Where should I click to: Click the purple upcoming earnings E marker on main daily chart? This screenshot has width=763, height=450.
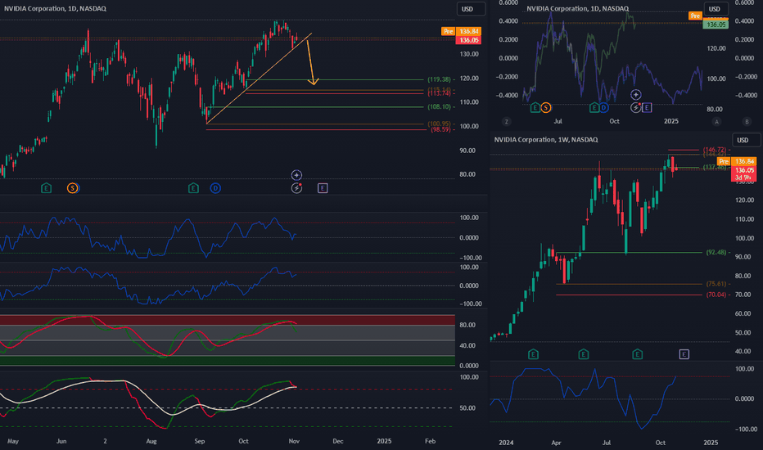click(x=323, y=188)
